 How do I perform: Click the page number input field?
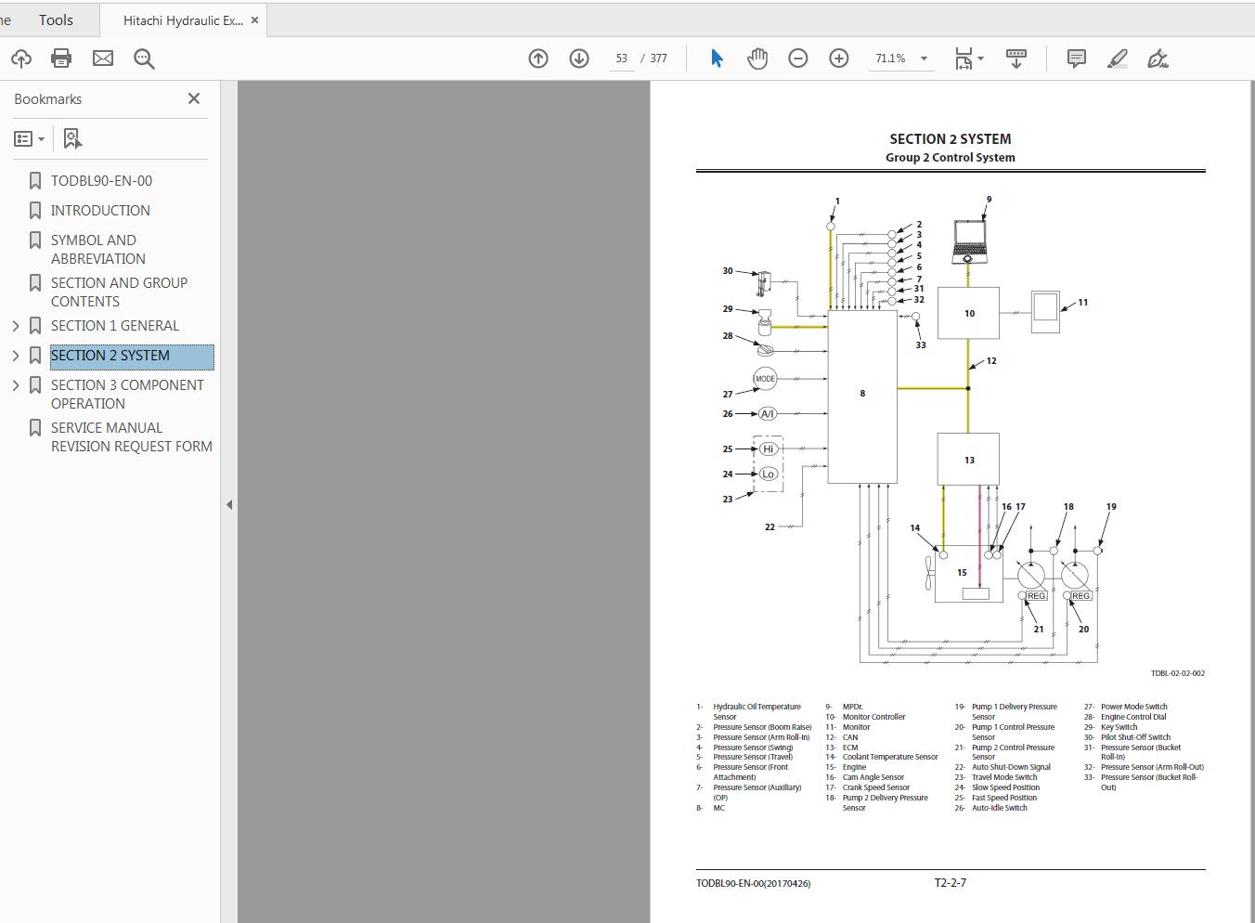tap(621, 58)
